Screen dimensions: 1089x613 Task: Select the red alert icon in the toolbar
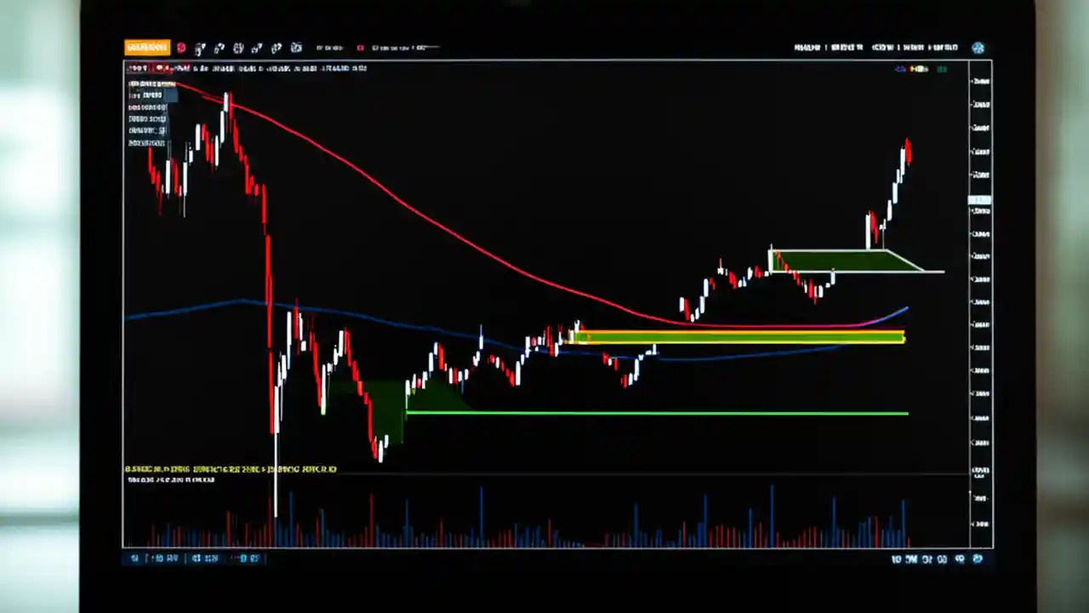[x=181, y=48]
